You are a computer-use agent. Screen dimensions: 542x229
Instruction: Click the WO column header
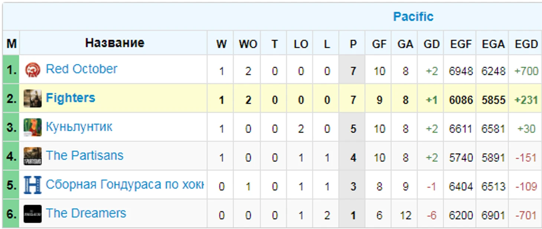coord(248,44)
